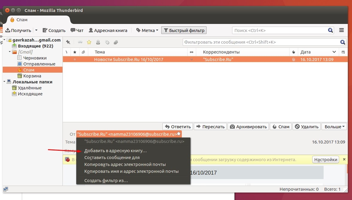Mark message with the Спам button
Viewport: 352px width, 200px height.
[x=281, y=126]
